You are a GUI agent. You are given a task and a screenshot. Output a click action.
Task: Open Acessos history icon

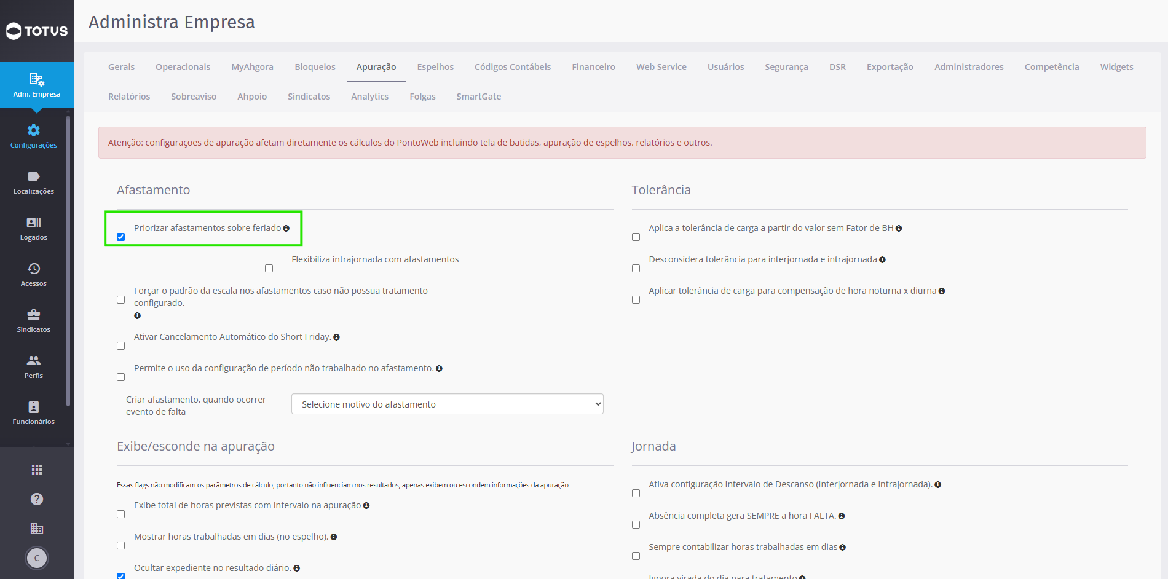click(34, 269)
